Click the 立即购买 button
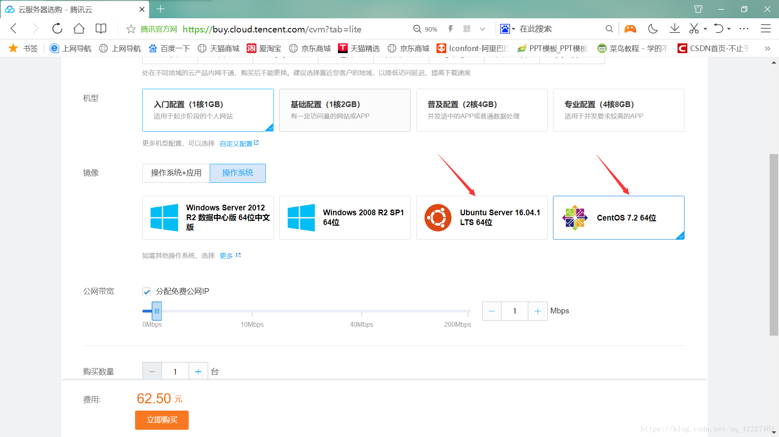Screen dimensions: 779x437 click(x=161, y=420)
